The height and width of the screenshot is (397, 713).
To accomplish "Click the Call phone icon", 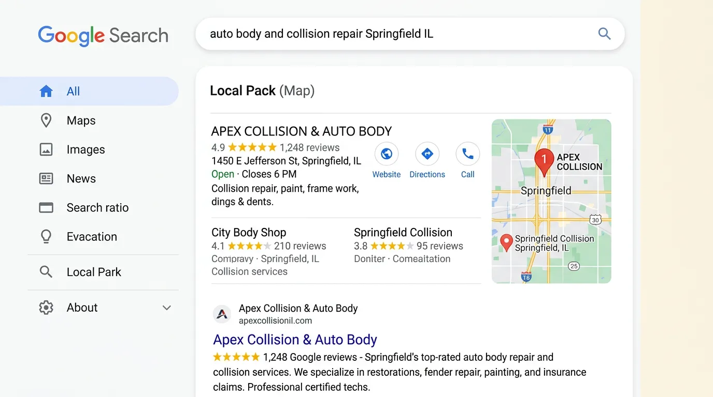I will point(468,154).
